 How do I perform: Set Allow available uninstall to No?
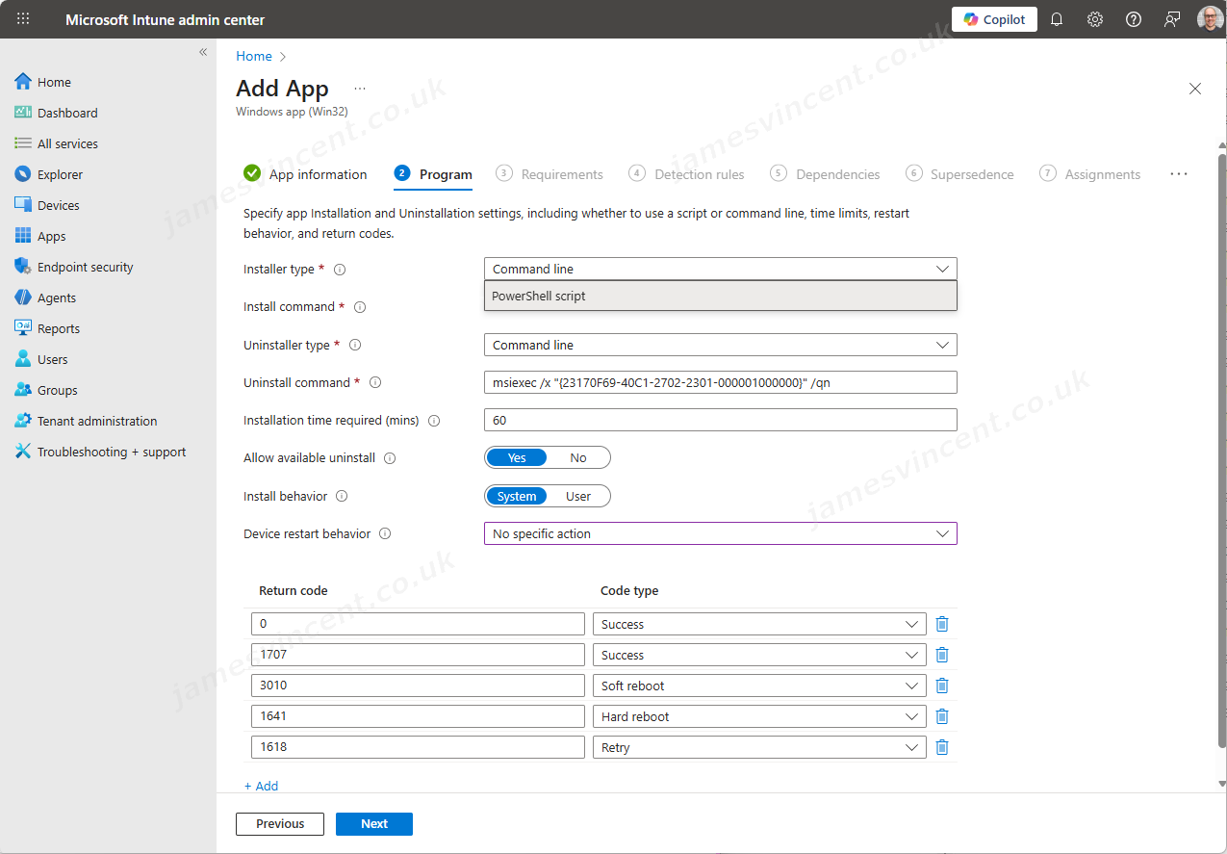(x=577, y=458)
